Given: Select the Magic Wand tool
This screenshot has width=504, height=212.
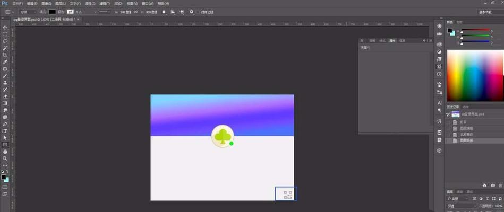Looking at the screenshot, I should click(x=5, y=48).
